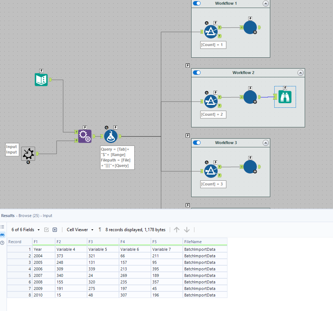Select the Directory tool with the book icon
Screen dimensions: 333x311
(x=41, y=80)
